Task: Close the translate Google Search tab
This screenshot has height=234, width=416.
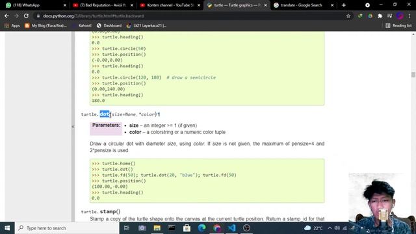Action: click(332, 5)
